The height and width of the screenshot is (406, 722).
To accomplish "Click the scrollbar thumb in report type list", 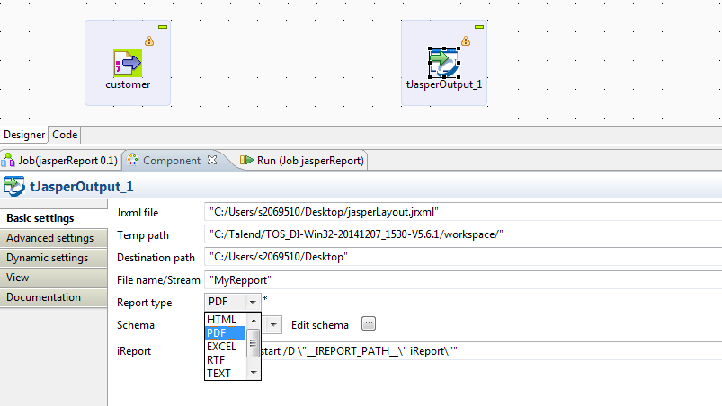I will [x=254, y=343].
